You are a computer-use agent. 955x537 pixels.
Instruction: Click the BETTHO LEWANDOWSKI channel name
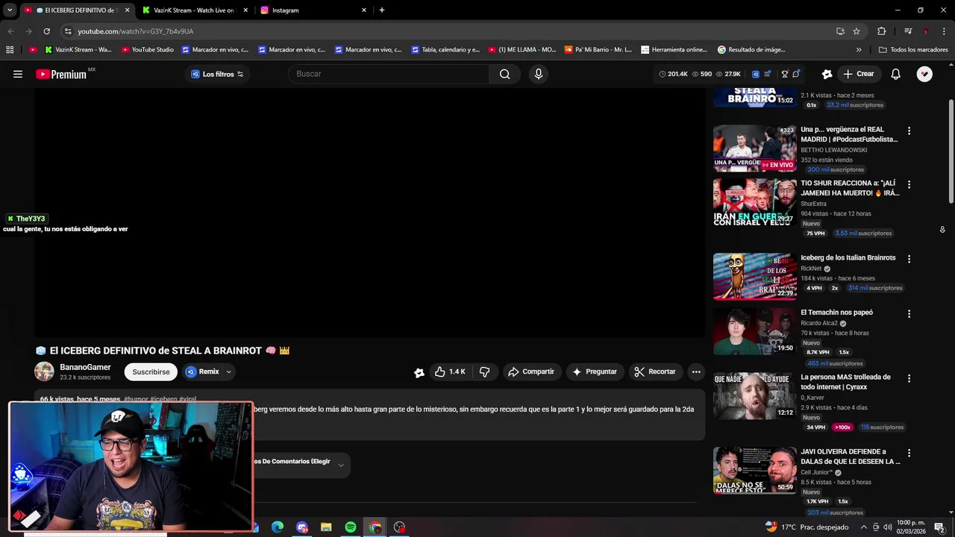834,150
